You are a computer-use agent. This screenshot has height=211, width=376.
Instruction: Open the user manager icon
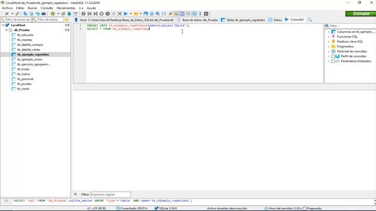[x=63, y=14]
